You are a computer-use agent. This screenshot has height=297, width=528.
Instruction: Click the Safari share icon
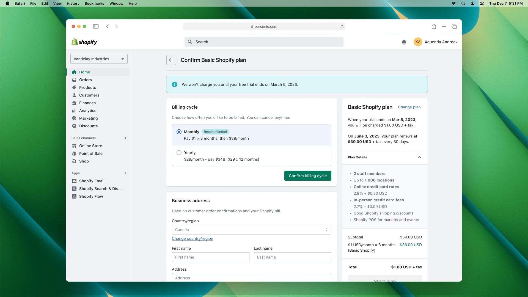[434, 26]
